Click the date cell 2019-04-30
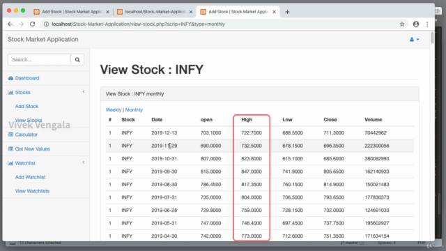Screen dimensions: 446x251 tap(164, 236)
